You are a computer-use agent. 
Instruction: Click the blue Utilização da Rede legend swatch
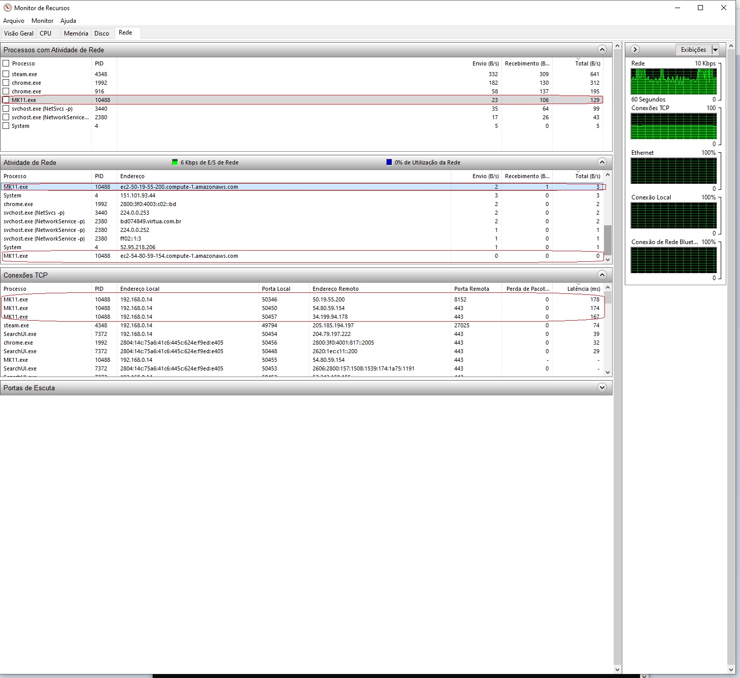point(389,162)
